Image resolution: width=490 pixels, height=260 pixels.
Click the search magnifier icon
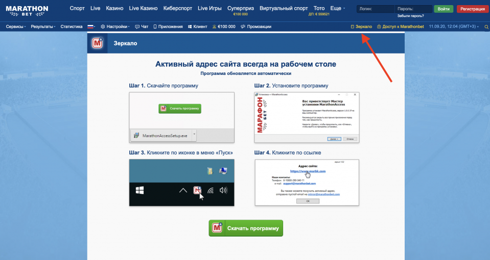click(x=486, y=27)
